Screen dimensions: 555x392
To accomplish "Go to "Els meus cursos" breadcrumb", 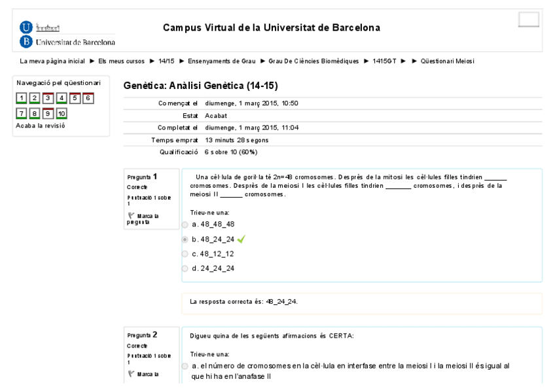I will 122,62.
